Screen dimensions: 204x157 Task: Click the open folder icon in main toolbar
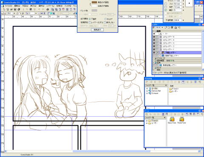[11, 9]
